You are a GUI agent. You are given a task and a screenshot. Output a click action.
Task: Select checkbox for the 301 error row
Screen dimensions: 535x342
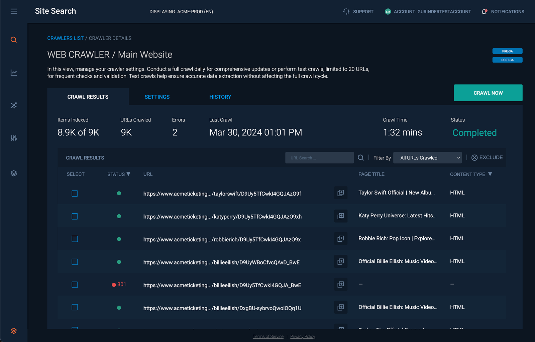coord(75,284)
